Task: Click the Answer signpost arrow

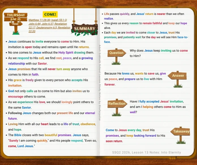Action: (177, 76)
